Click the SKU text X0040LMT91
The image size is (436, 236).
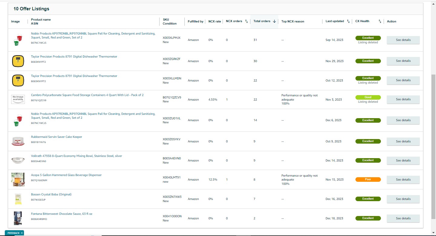pos(171,178)
